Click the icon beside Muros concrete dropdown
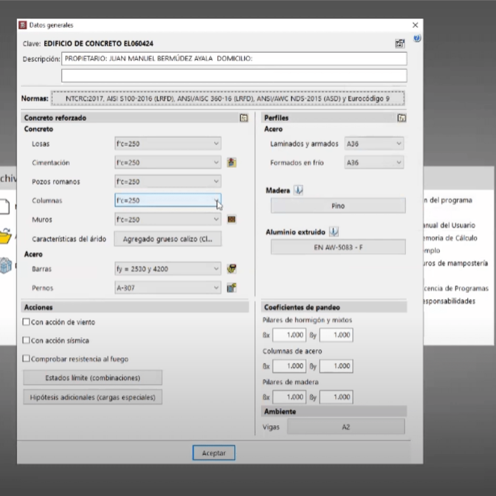496x496 pixels. (x=232, y=220)
